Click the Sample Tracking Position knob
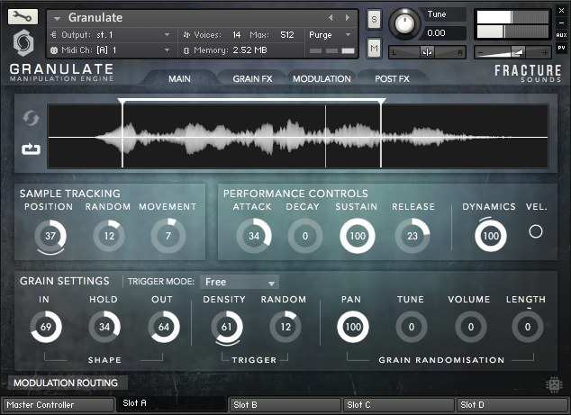The width and height of the screenshot is (571, 415). 50,236
